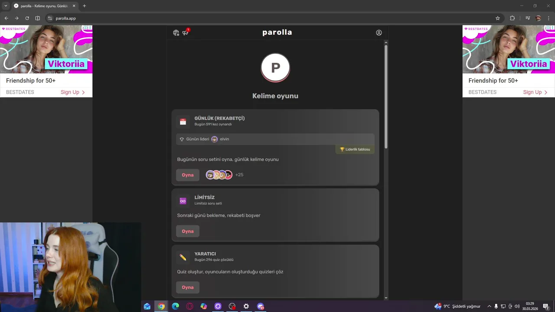Open the taskbar clock showing 03:29
The image size is (555, 312).
pyautogui.click(x=530, y=306)
